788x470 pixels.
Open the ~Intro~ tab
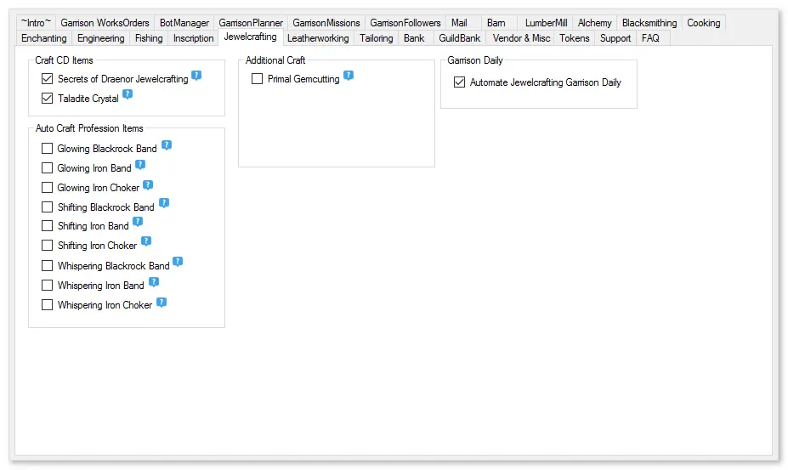click(36, 23)
